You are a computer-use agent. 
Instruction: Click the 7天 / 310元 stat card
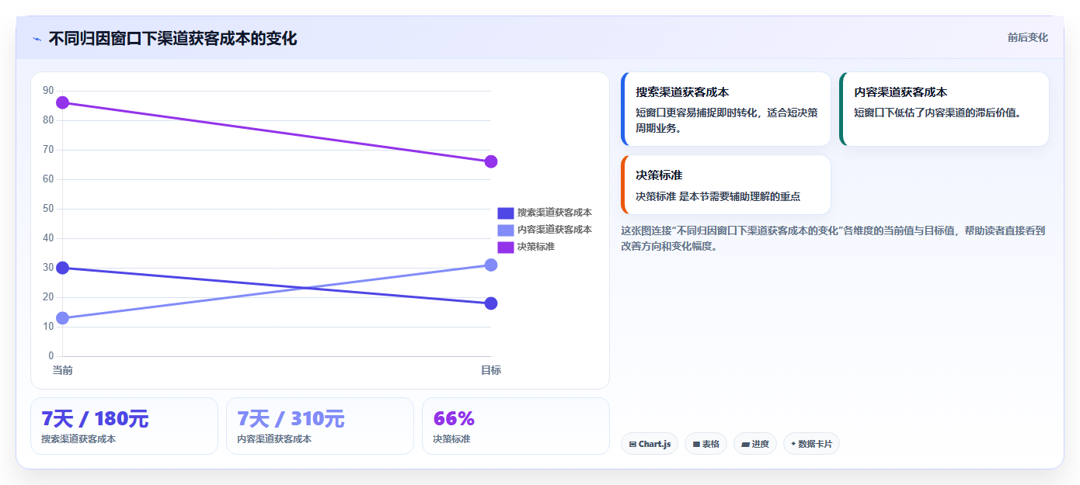320,426
